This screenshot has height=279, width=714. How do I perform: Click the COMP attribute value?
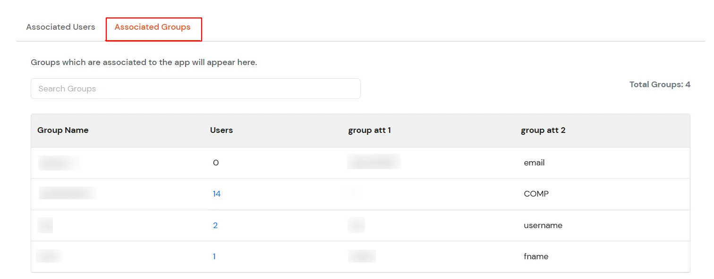pos(536,194)
